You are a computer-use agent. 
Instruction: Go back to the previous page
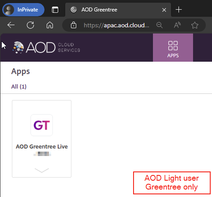[11, 25]
